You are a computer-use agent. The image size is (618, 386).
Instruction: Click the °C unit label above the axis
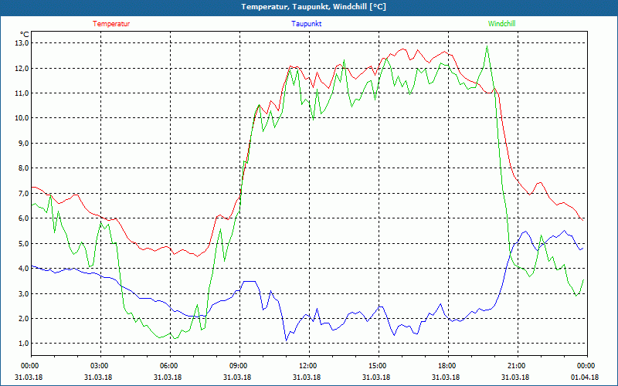click(25, 35)
